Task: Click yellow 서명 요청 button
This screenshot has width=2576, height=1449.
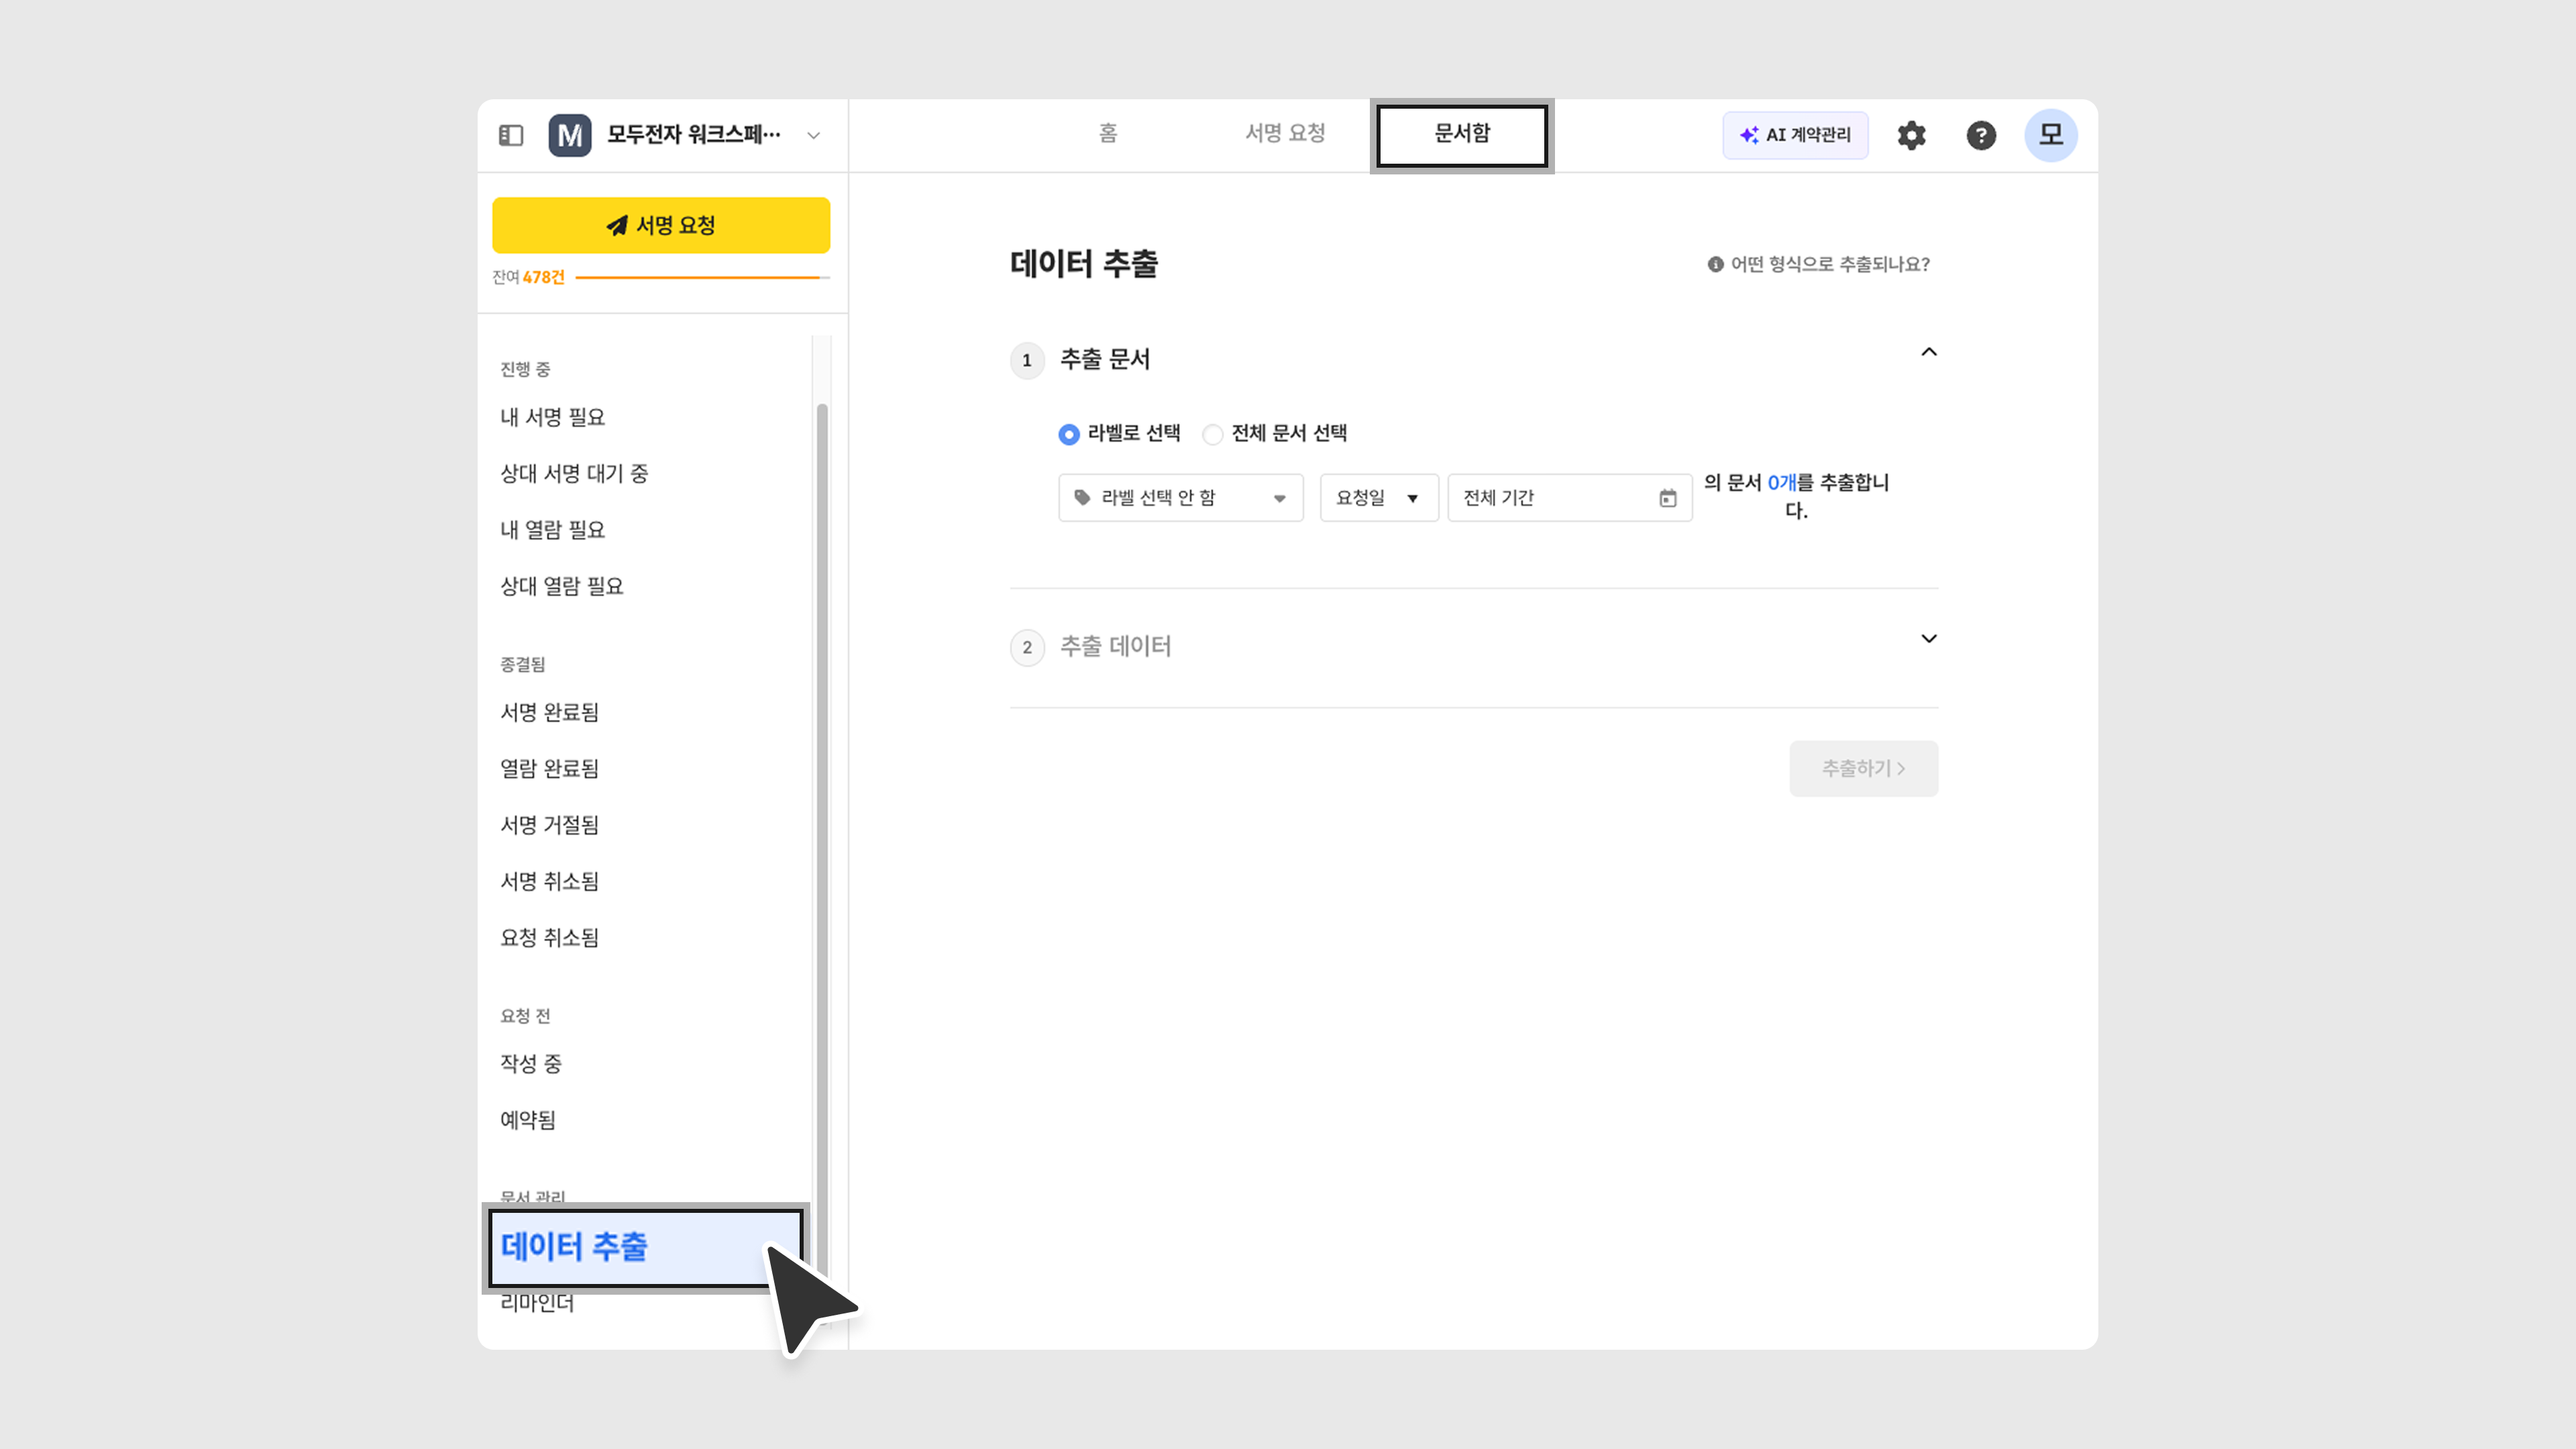Action: (660, 225)
